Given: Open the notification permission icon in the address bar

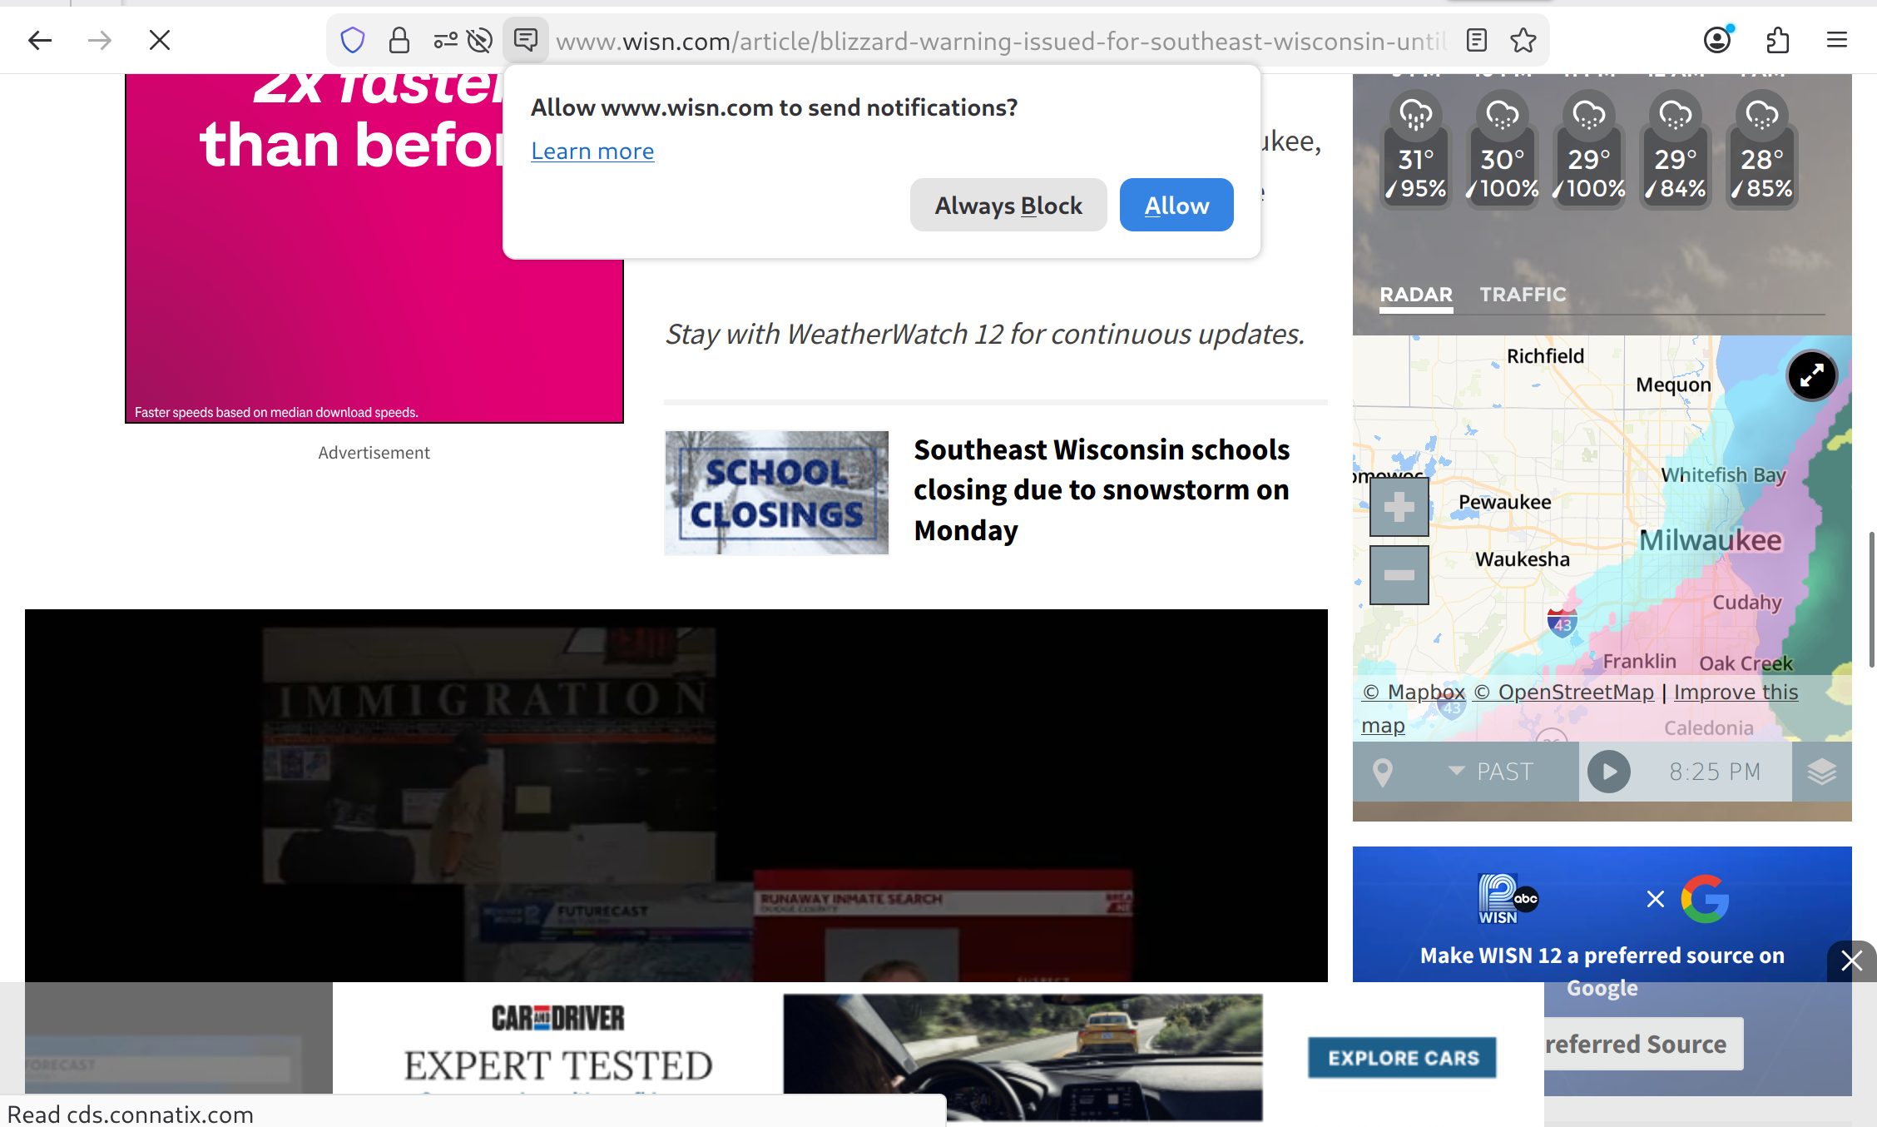Looking at the screenshot, I should [526, 39].
